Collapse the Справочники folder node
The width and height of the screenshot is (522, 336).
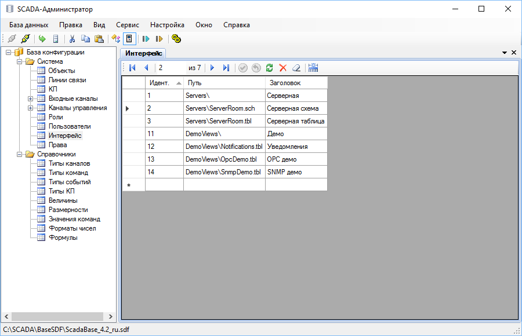point(20,154)
